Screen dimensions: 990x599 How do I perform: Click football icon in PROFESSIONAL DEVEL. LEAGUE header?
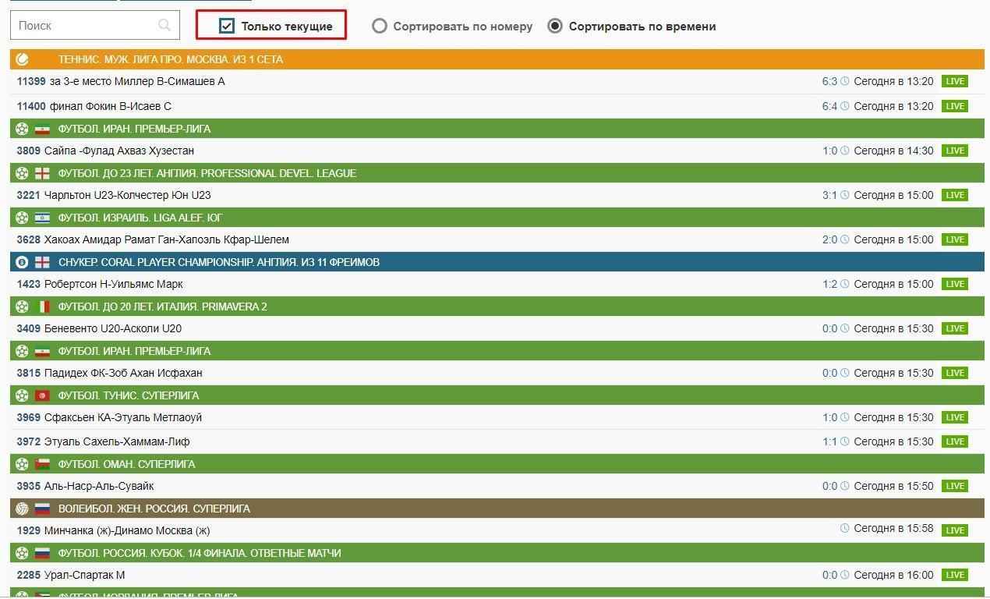(x=22, y=173)
